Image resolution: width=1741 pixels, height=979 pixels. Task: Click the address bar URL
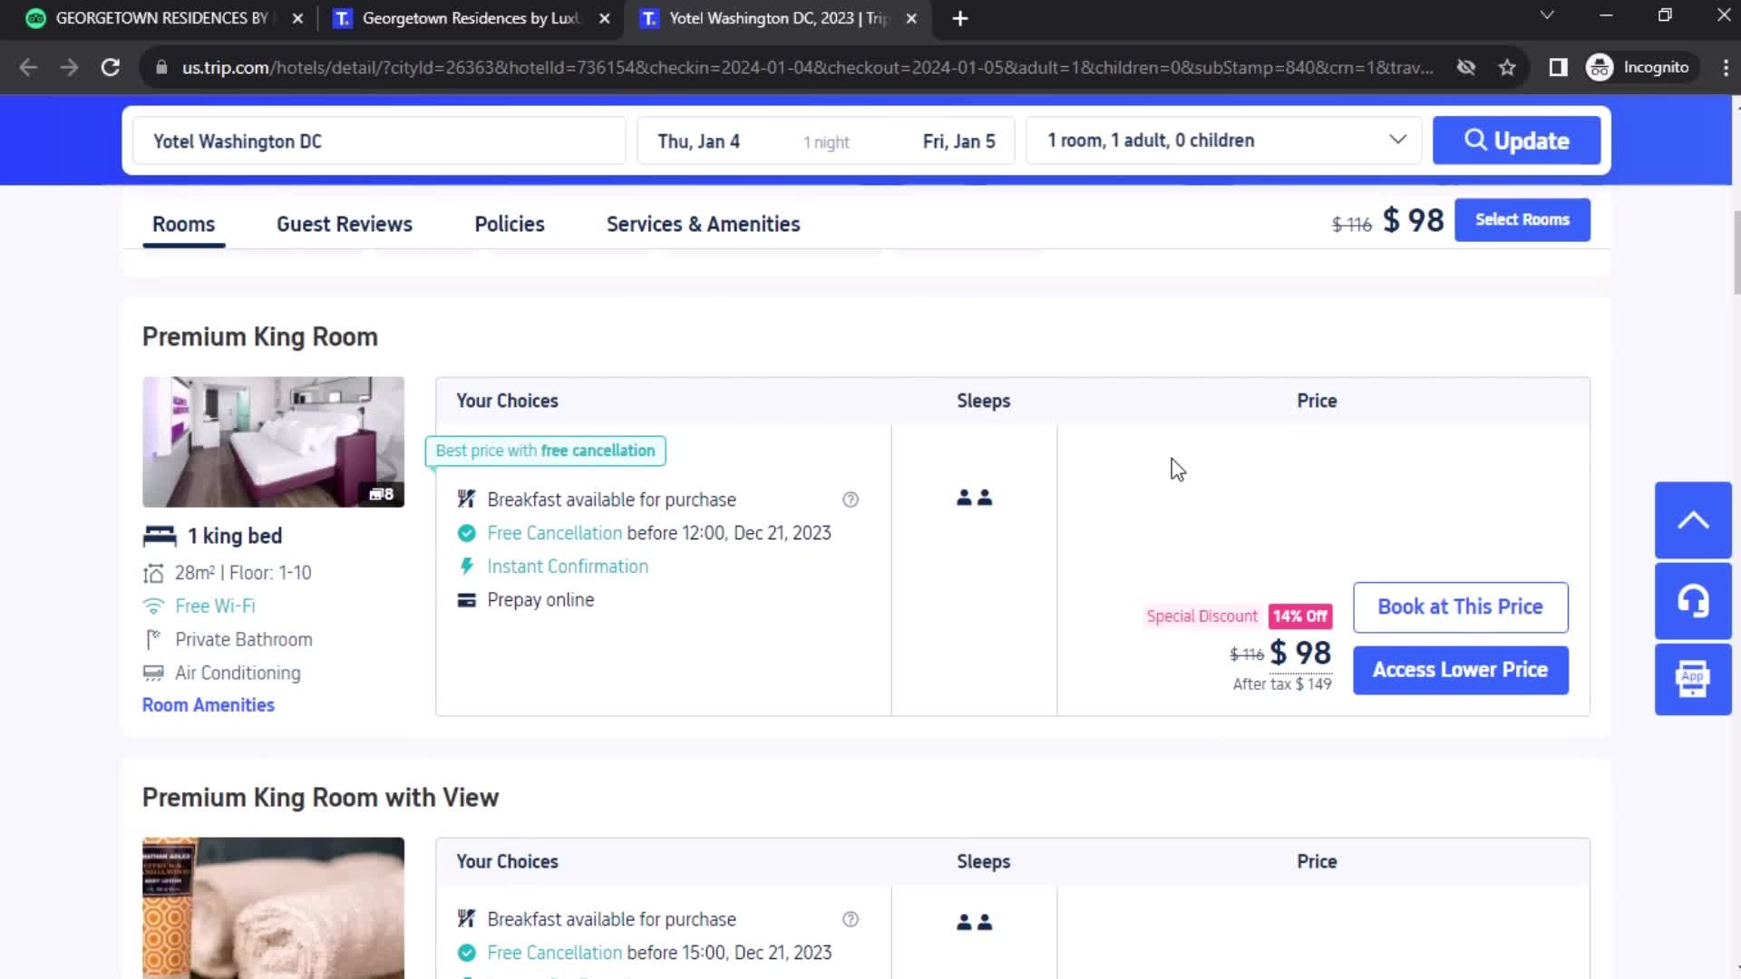tap(807, 67)
